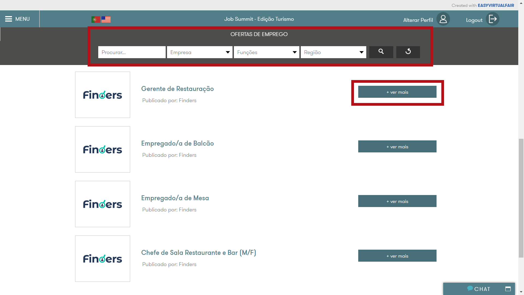Open ver mais for Empregado/a de Balcão
The image size is (524, 295).
[397, 147]
